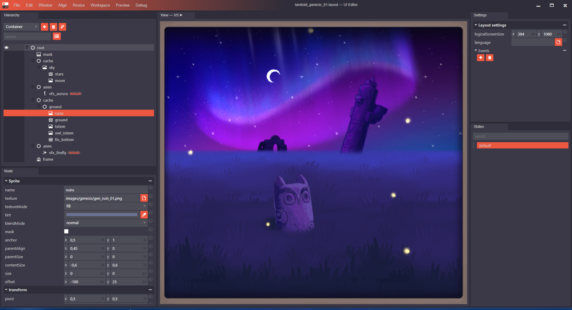The image size is (572, 310).
Task: Open the blendMode normal dropdown
Action: pos(106,223)
